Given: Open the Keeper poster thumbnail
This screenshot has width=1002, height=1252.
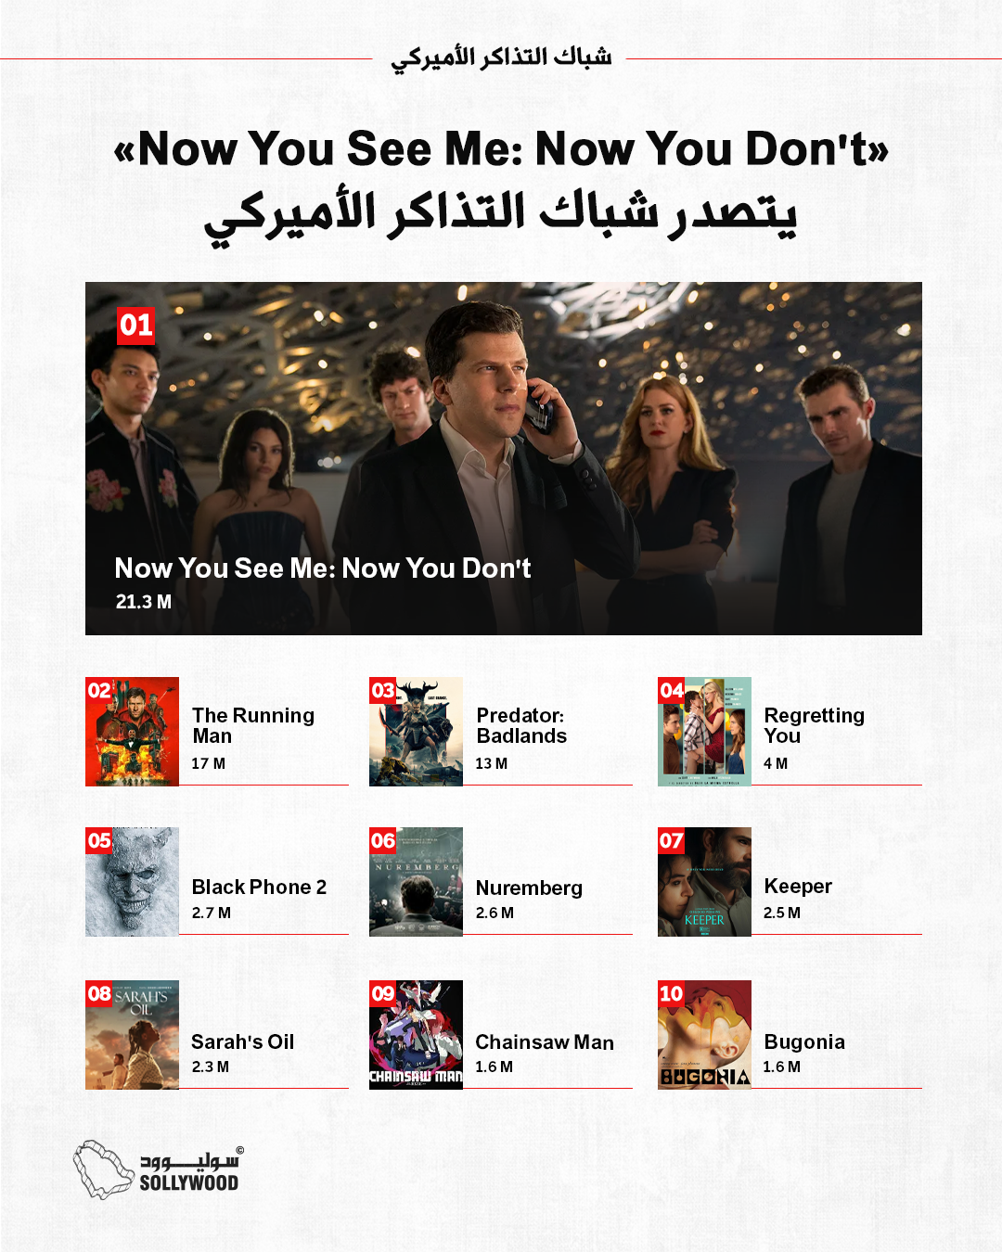Looking at the screenshot, I should [704, 882].
